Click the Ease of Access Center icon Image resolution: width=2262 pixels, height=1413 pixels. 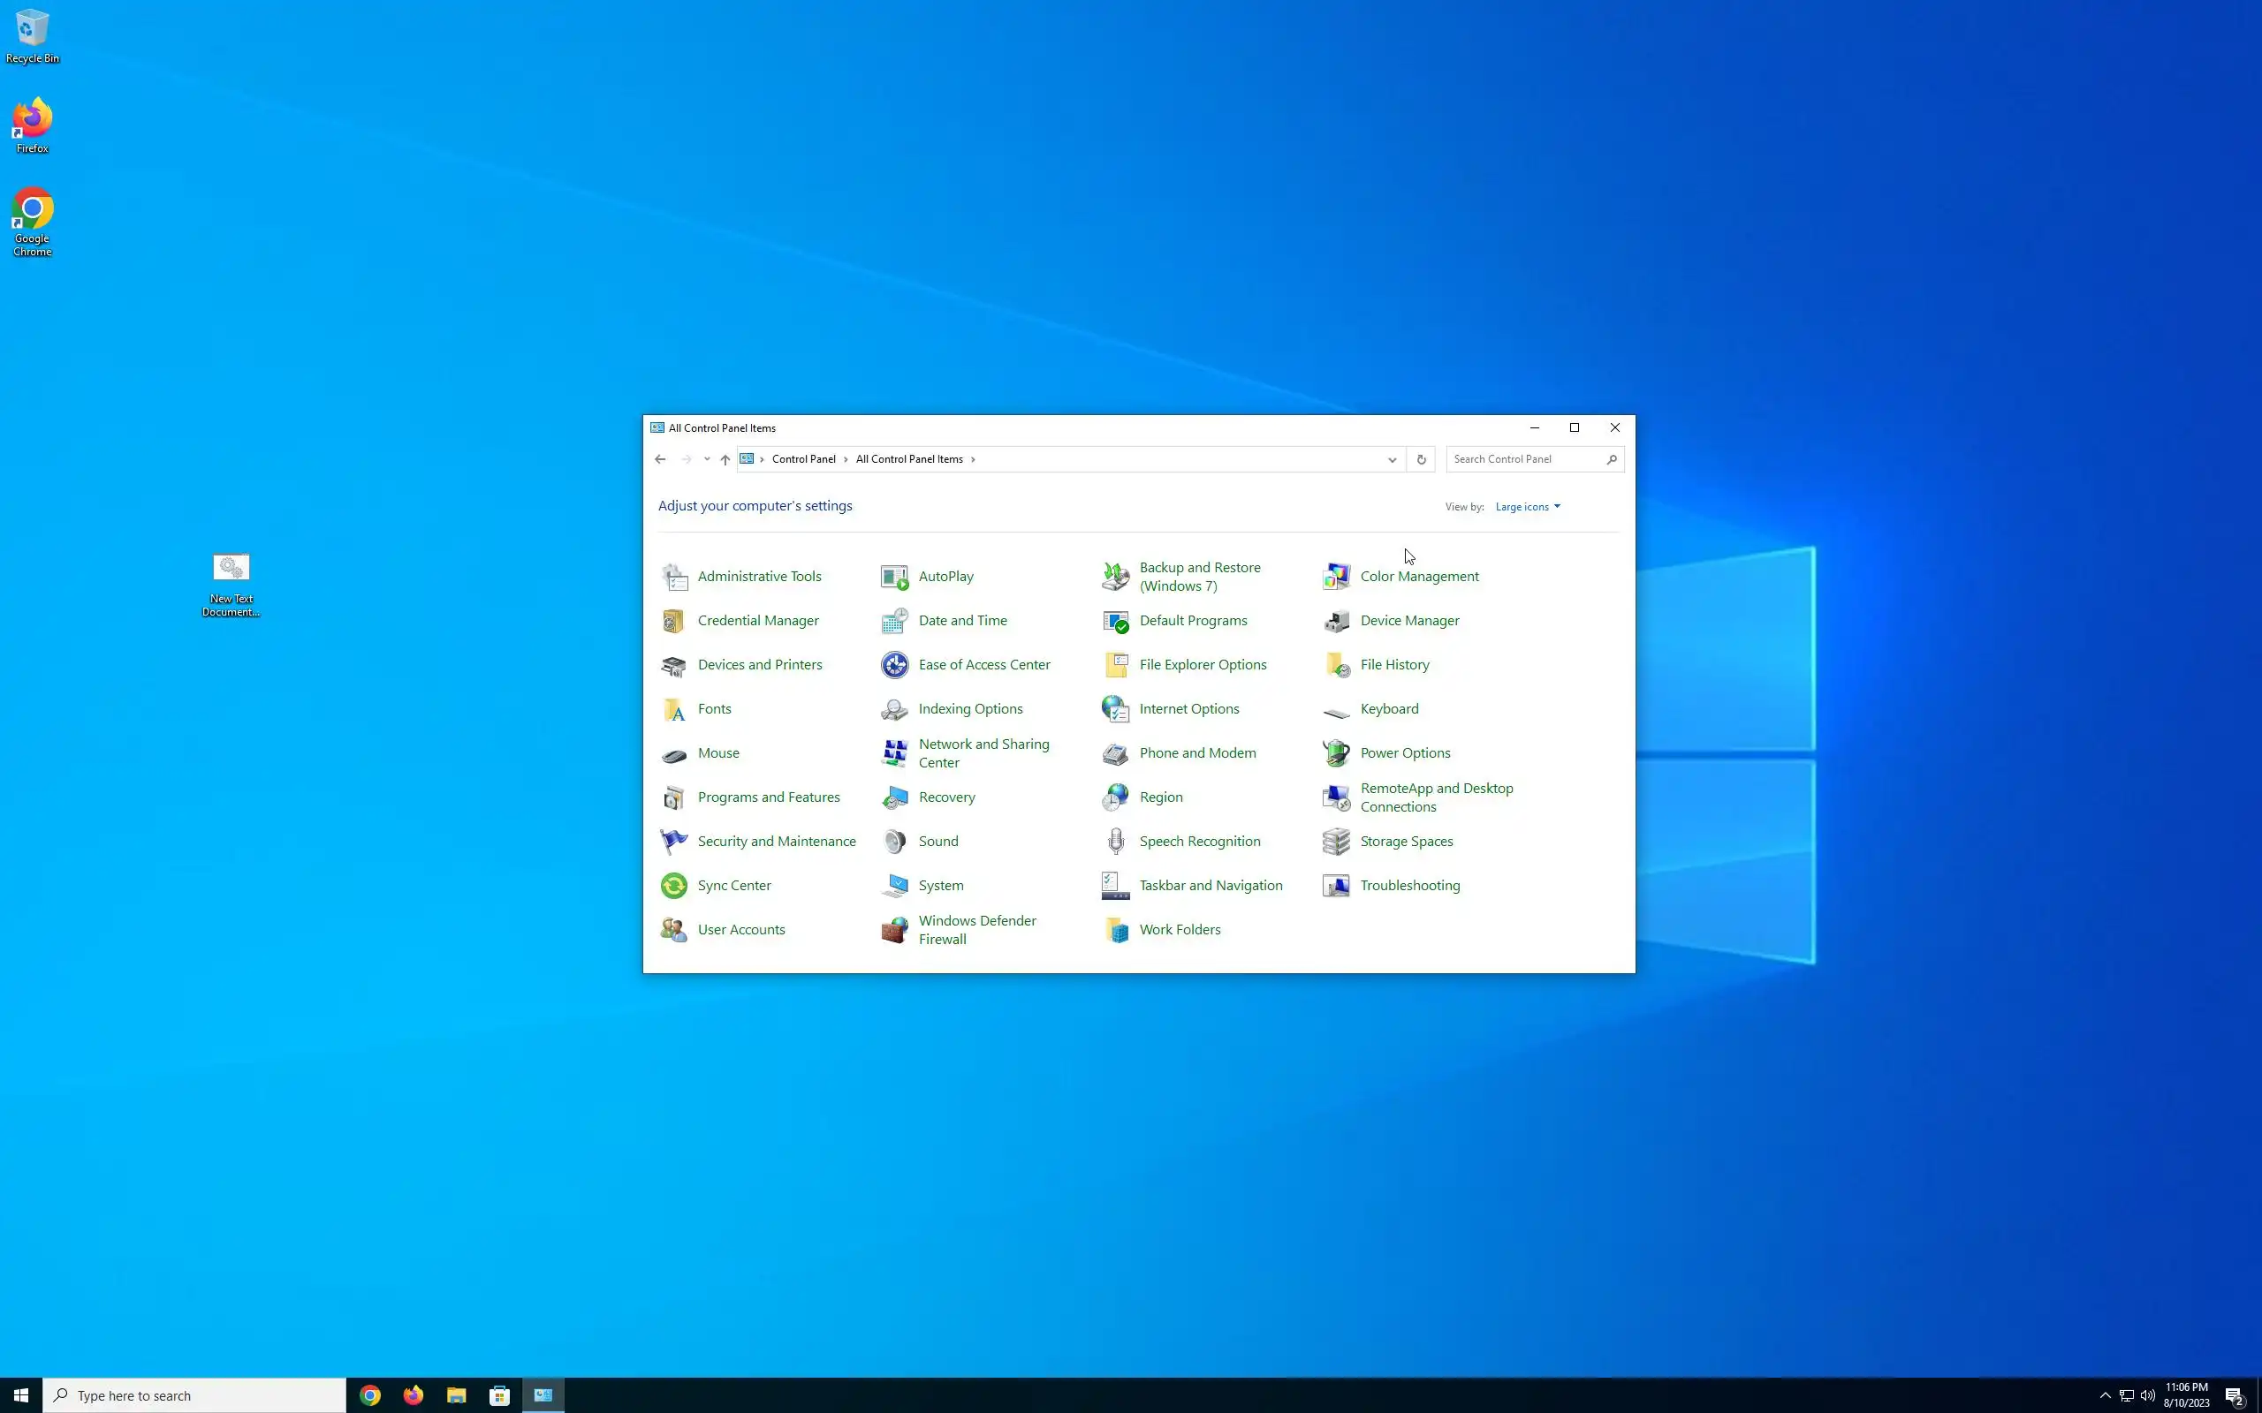(894, 664)
